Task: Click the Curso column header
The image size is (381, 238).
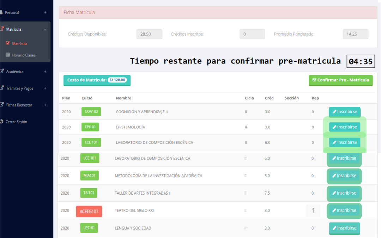Action: [x=87, y=98]
